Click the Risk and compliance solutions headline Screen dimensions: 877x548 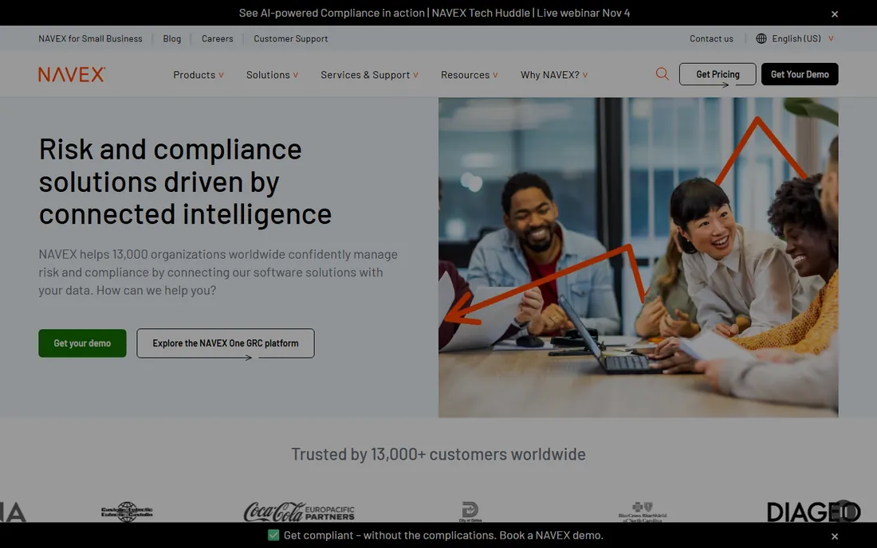[x=185, y=182]
